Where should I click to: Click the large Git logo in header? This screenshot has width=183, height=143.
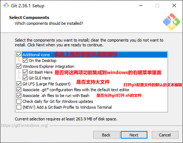tap(172, 22)
